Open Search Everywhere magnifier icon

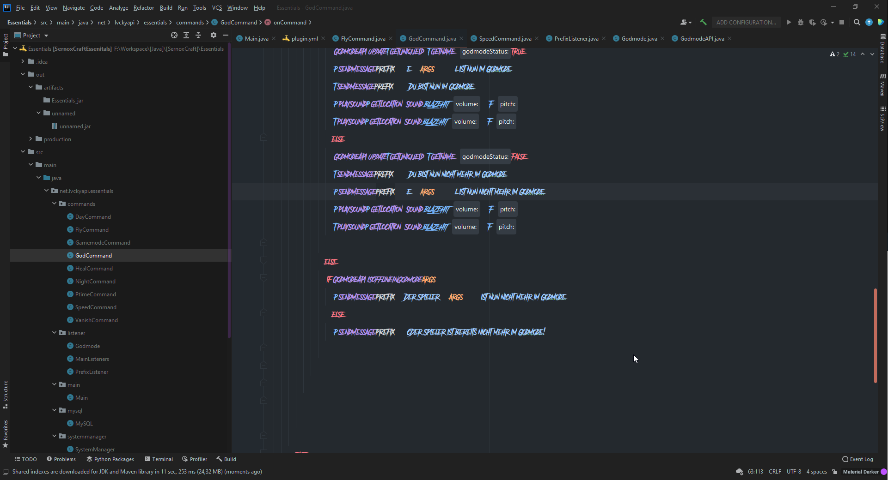coord(857,22)
